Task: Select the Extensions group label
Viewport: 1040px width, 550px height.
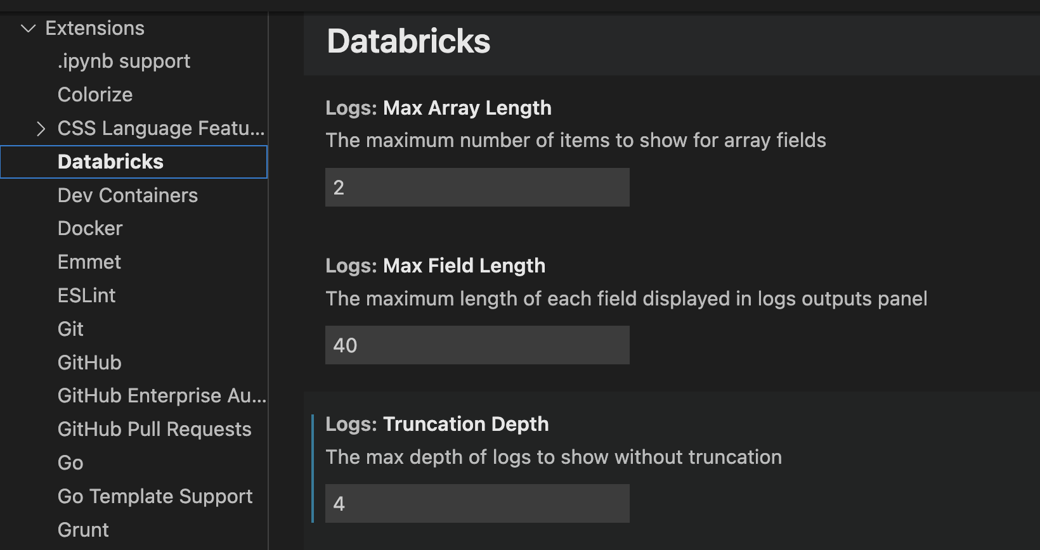Action: point(95,29)
